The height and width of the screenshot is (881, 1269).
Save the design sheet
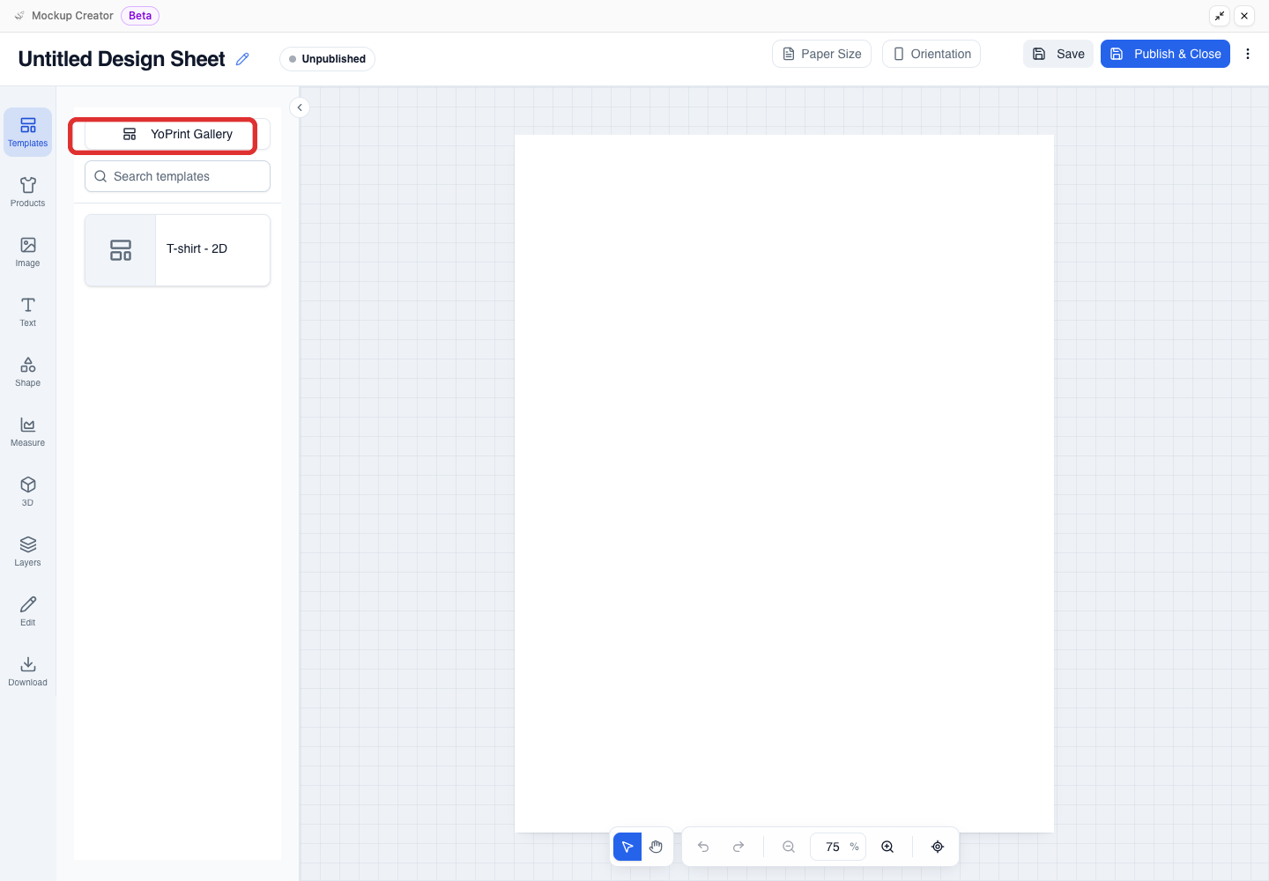point(1058,54)
